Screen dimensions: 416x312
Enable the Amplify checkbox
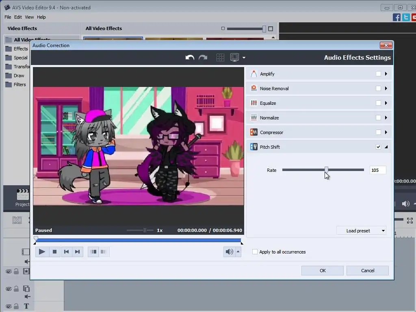point(378,74)
